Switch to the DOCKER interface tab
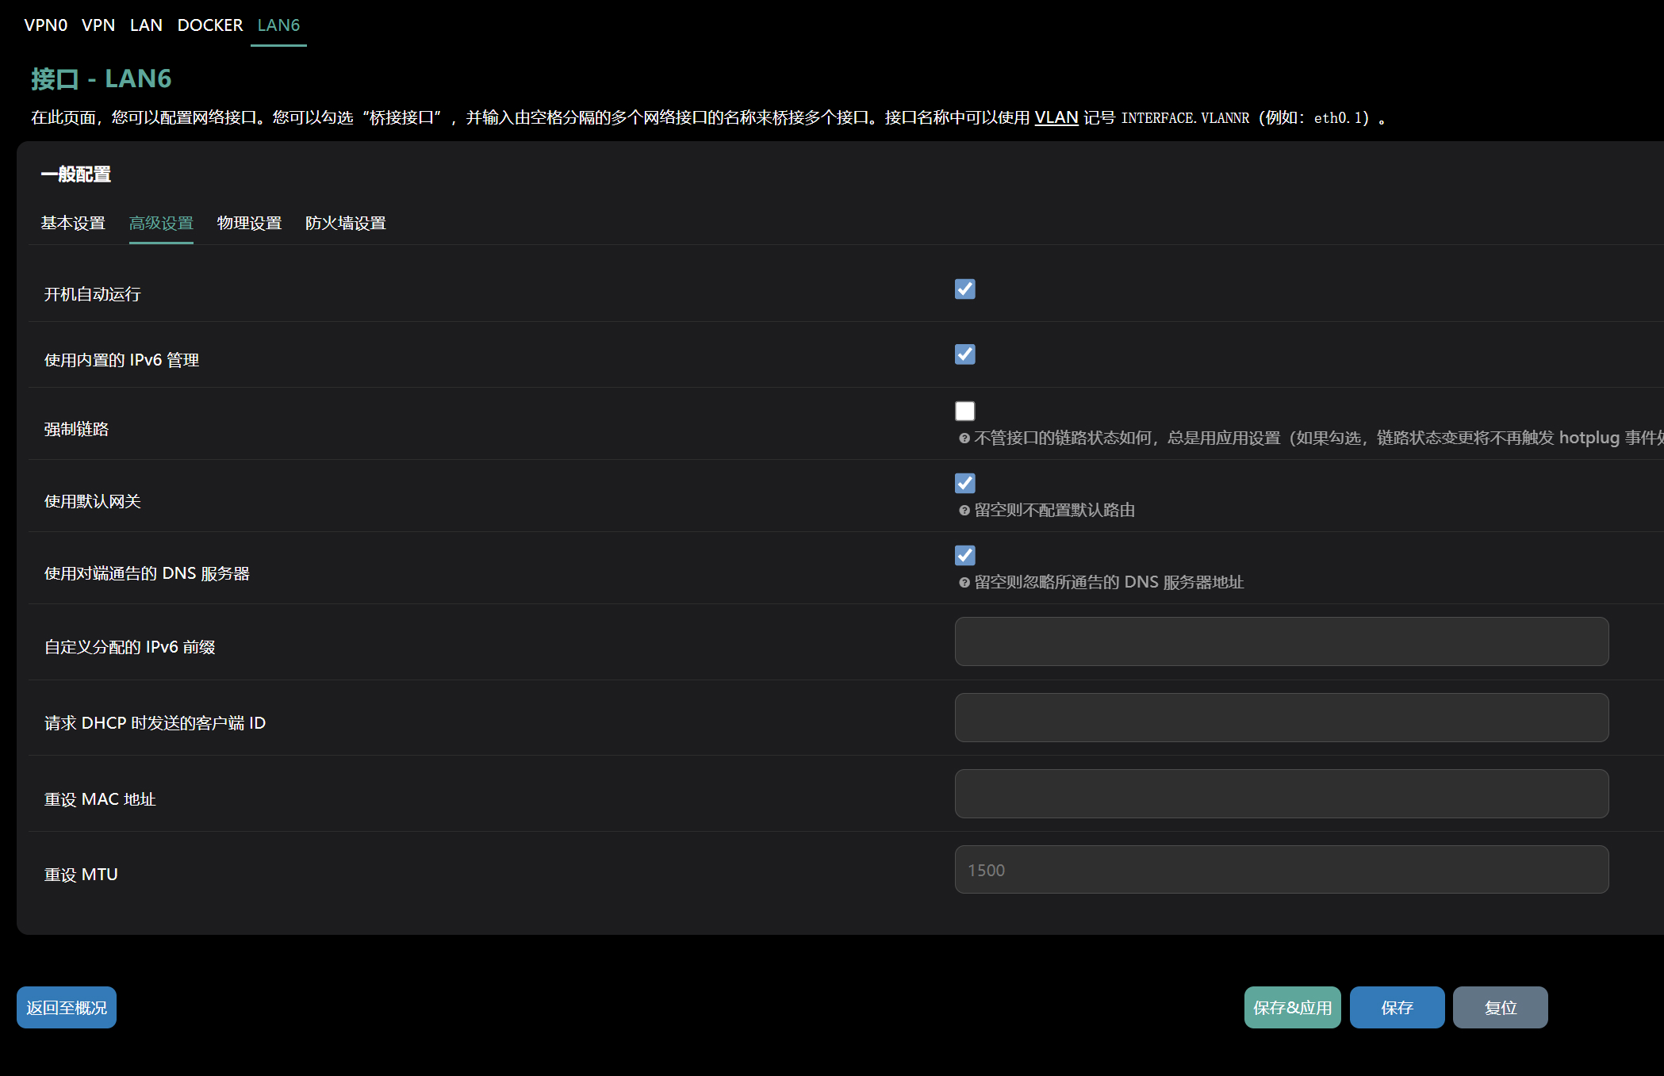This screenshot has width=1664, height=1076. click(x=209, y=25)
